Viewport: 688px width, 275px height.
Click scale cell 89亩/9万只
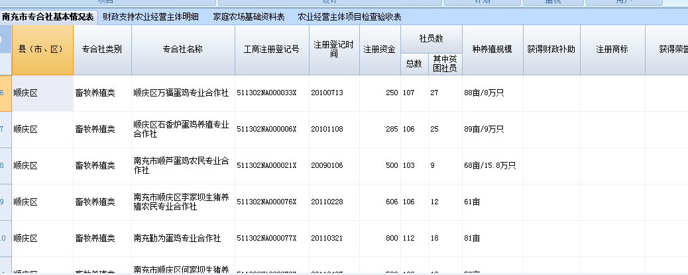click(x=492, y=129)
